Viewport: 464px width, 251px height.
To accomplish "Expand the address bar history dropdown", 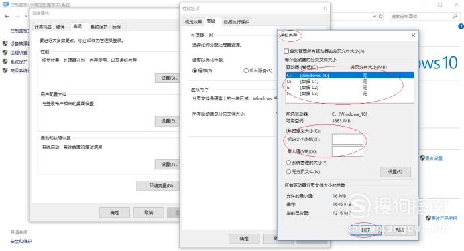I will click(374, 16).
